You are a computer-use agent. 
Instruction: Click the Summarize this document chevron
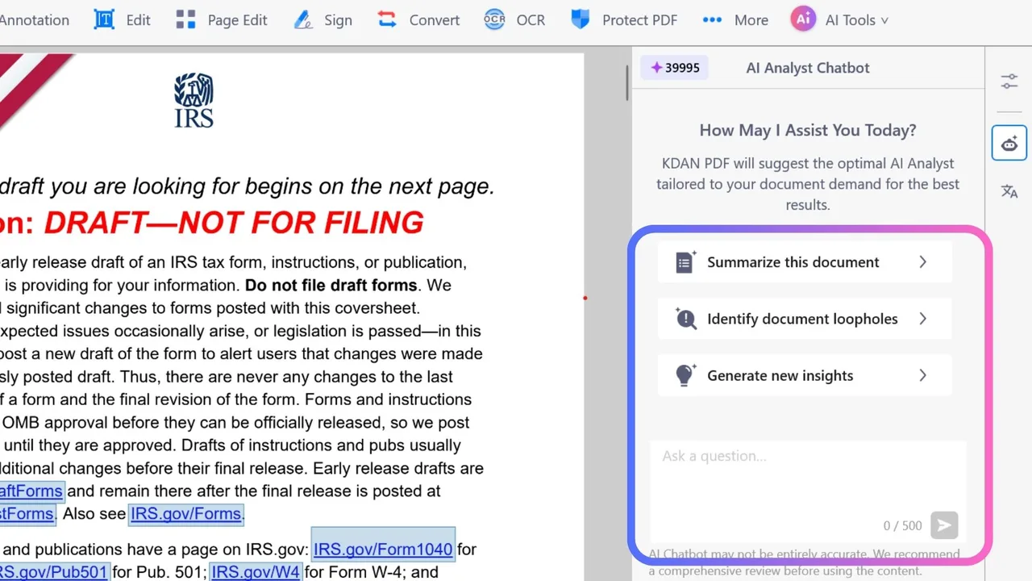point(923,262)
